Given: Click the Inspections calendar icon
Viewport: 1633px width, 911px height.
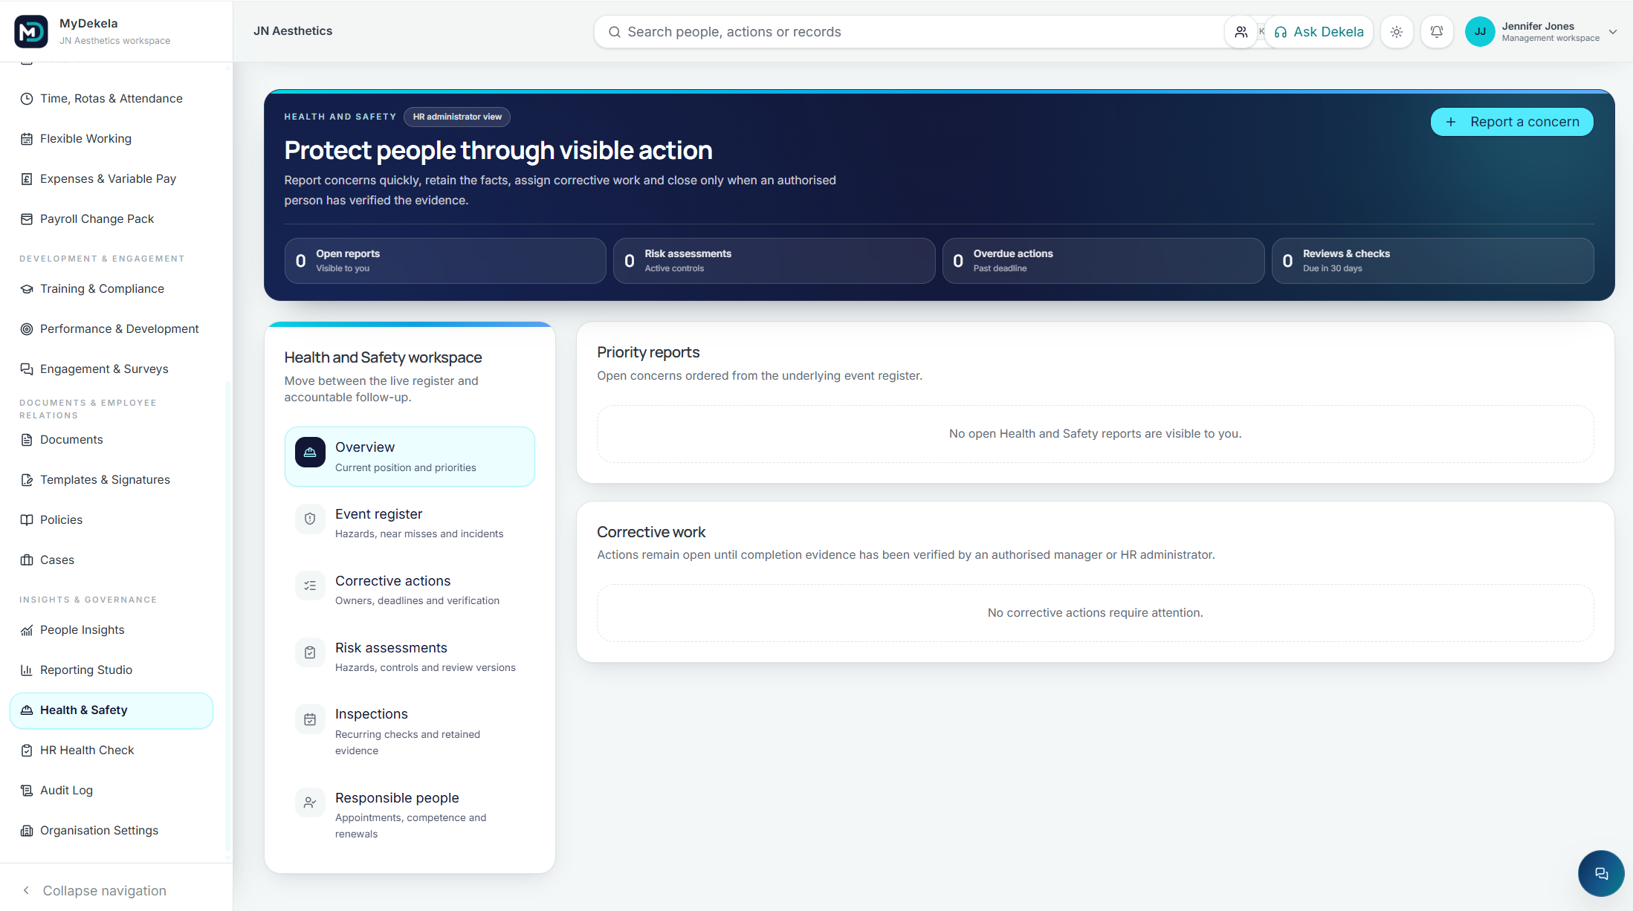Looking at the screenshot, I should click(x=310, y=719).
